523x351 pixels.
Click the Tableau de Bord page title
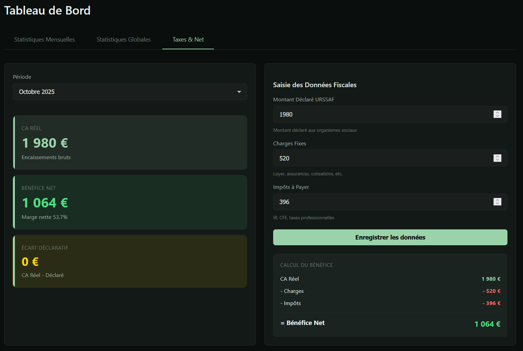point(47,10)
